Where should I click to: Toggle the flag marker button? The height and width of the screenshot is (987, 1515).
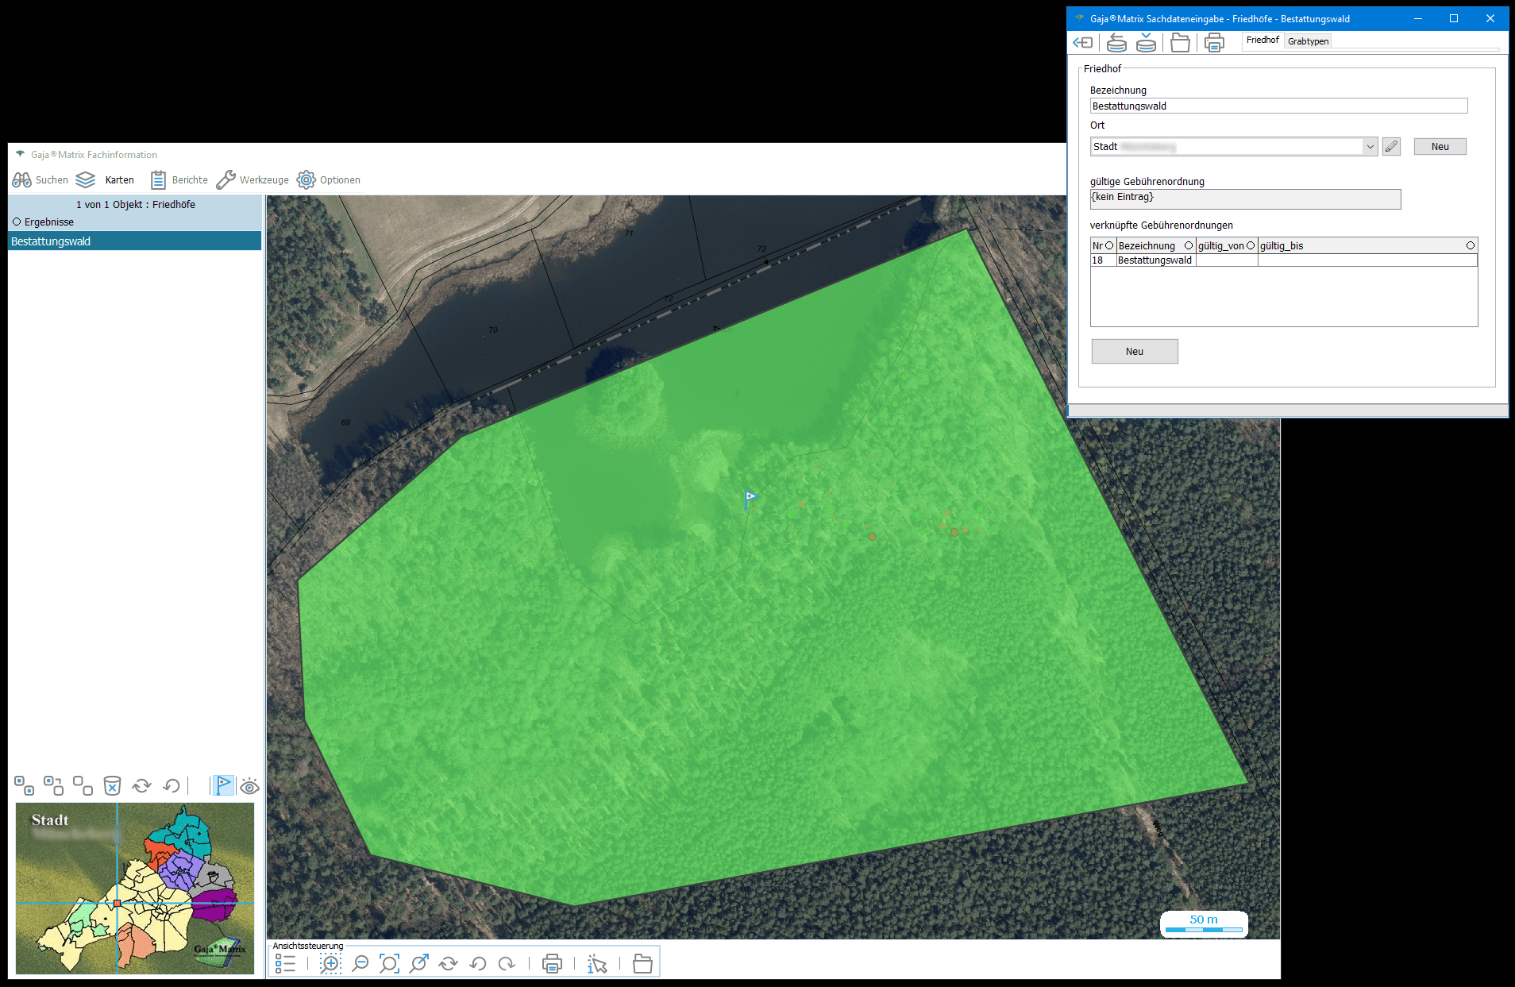(x=224, y=786)
